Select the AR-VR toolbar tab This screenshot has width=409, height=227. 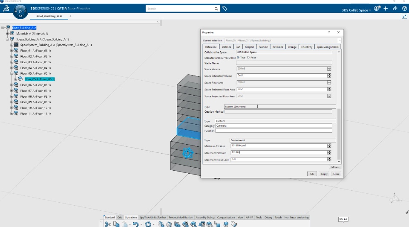[249, 217]
